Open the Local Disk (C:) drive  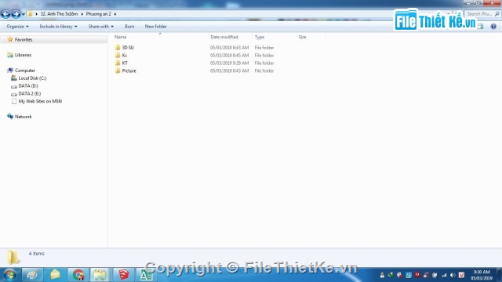[32, 78]
